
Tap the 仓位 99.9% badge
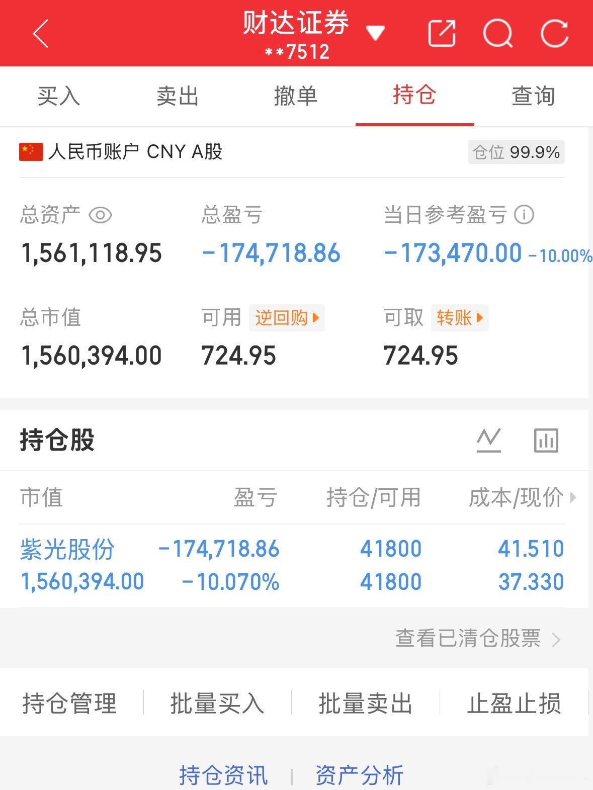pos(517,152)
